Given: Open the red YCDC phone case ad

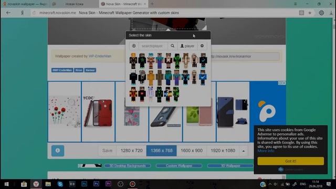Looking at the screenshot, I should click(98, 112).
